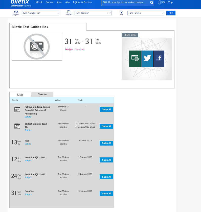This screenshot has width=201, height=212.
Task: Click the 12 Aralık 2023 date cell
Action: (85, 157)
